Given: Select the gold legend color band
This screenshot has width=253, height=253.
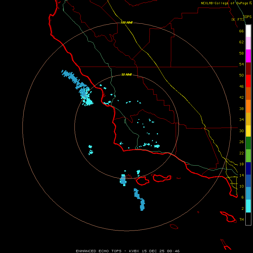Looking at the screenshot, I should click(248, 119).
